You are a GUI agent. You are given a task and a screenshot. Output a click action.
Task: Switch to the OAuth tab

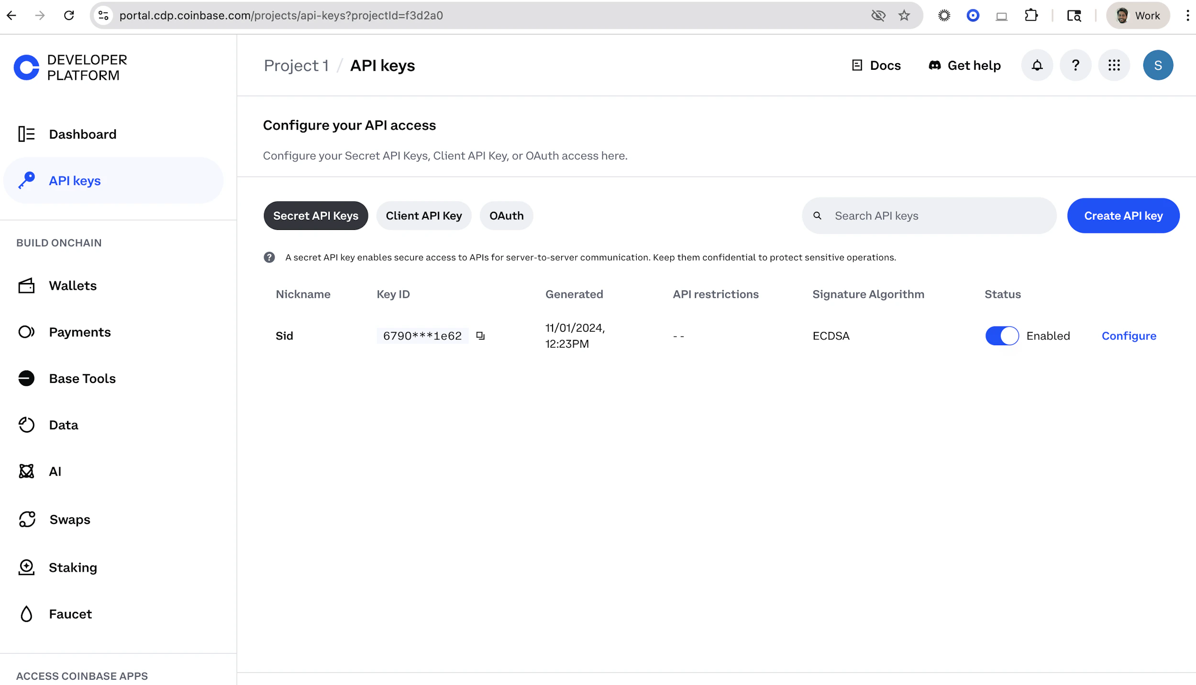(x=506, y=216)
